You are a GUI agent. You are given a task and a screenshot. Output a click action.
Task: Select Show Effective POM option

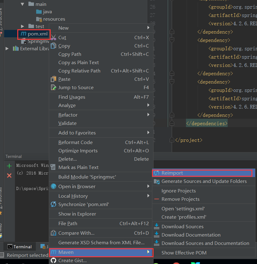tap(184, 253)
